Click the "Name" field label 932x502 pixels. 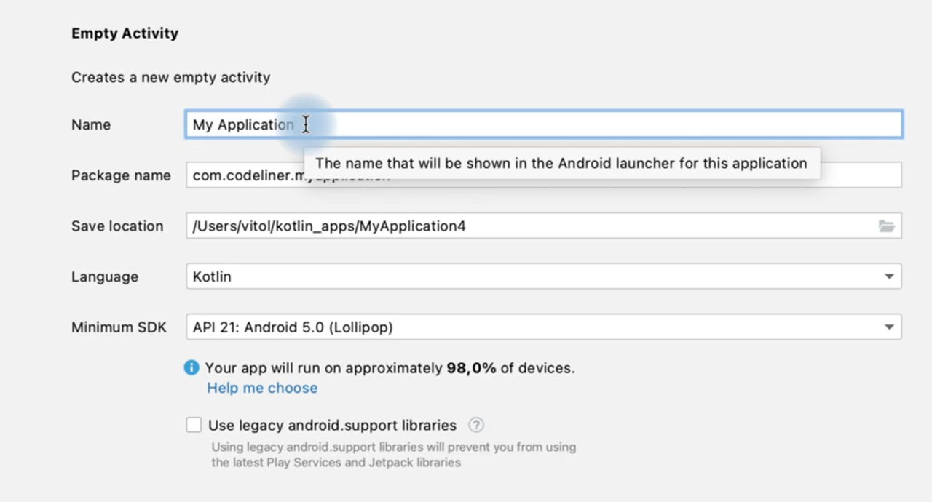(91, 124)
